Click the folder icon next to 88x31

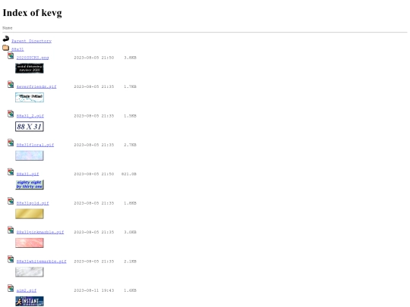pos(6,48)
